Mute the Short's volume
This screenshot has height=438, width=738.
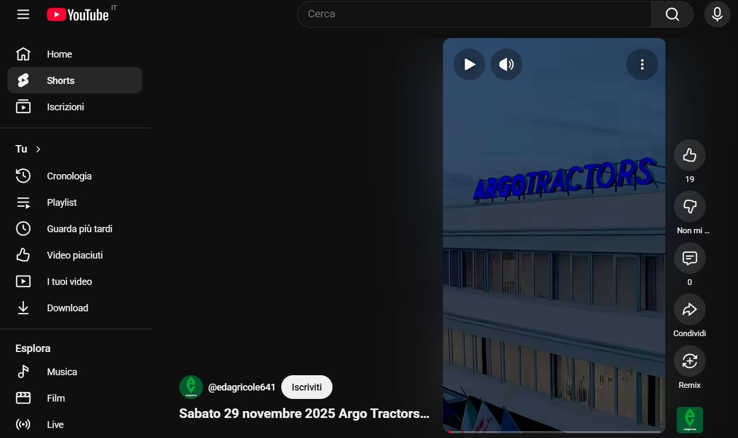pyautogui.click(x=506, y=64)
